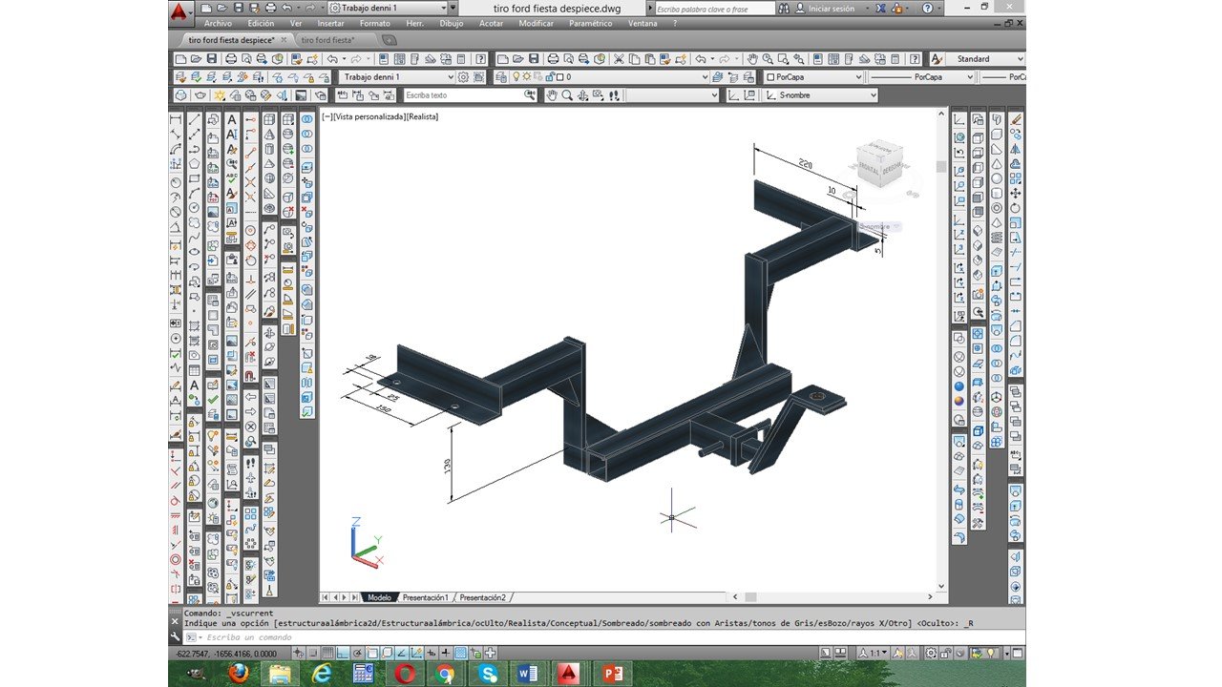The height and width of the screenshot is (687, 1222).
Task: Open the layer dropdown showing 0
Action: pos(611,77)
